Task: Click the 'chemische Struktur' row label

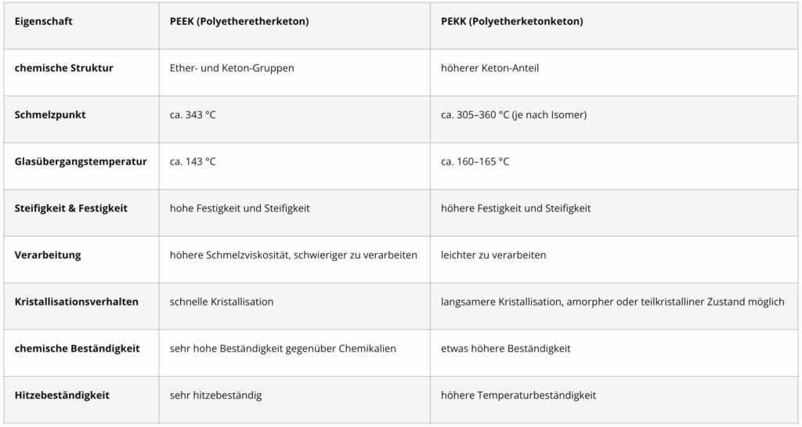Action: 64,68
